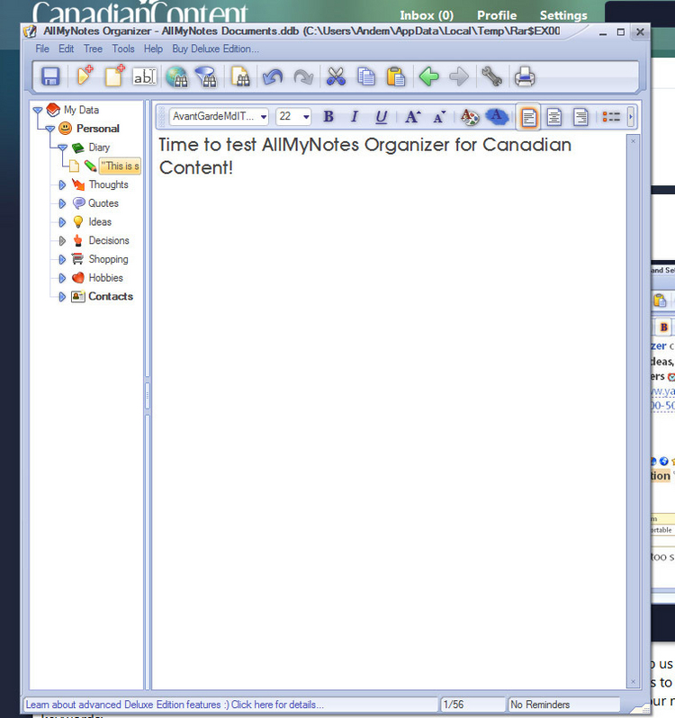Paste from the clipboard icon in the toolbar
This screenshot has height=718, width=675.
396,76
